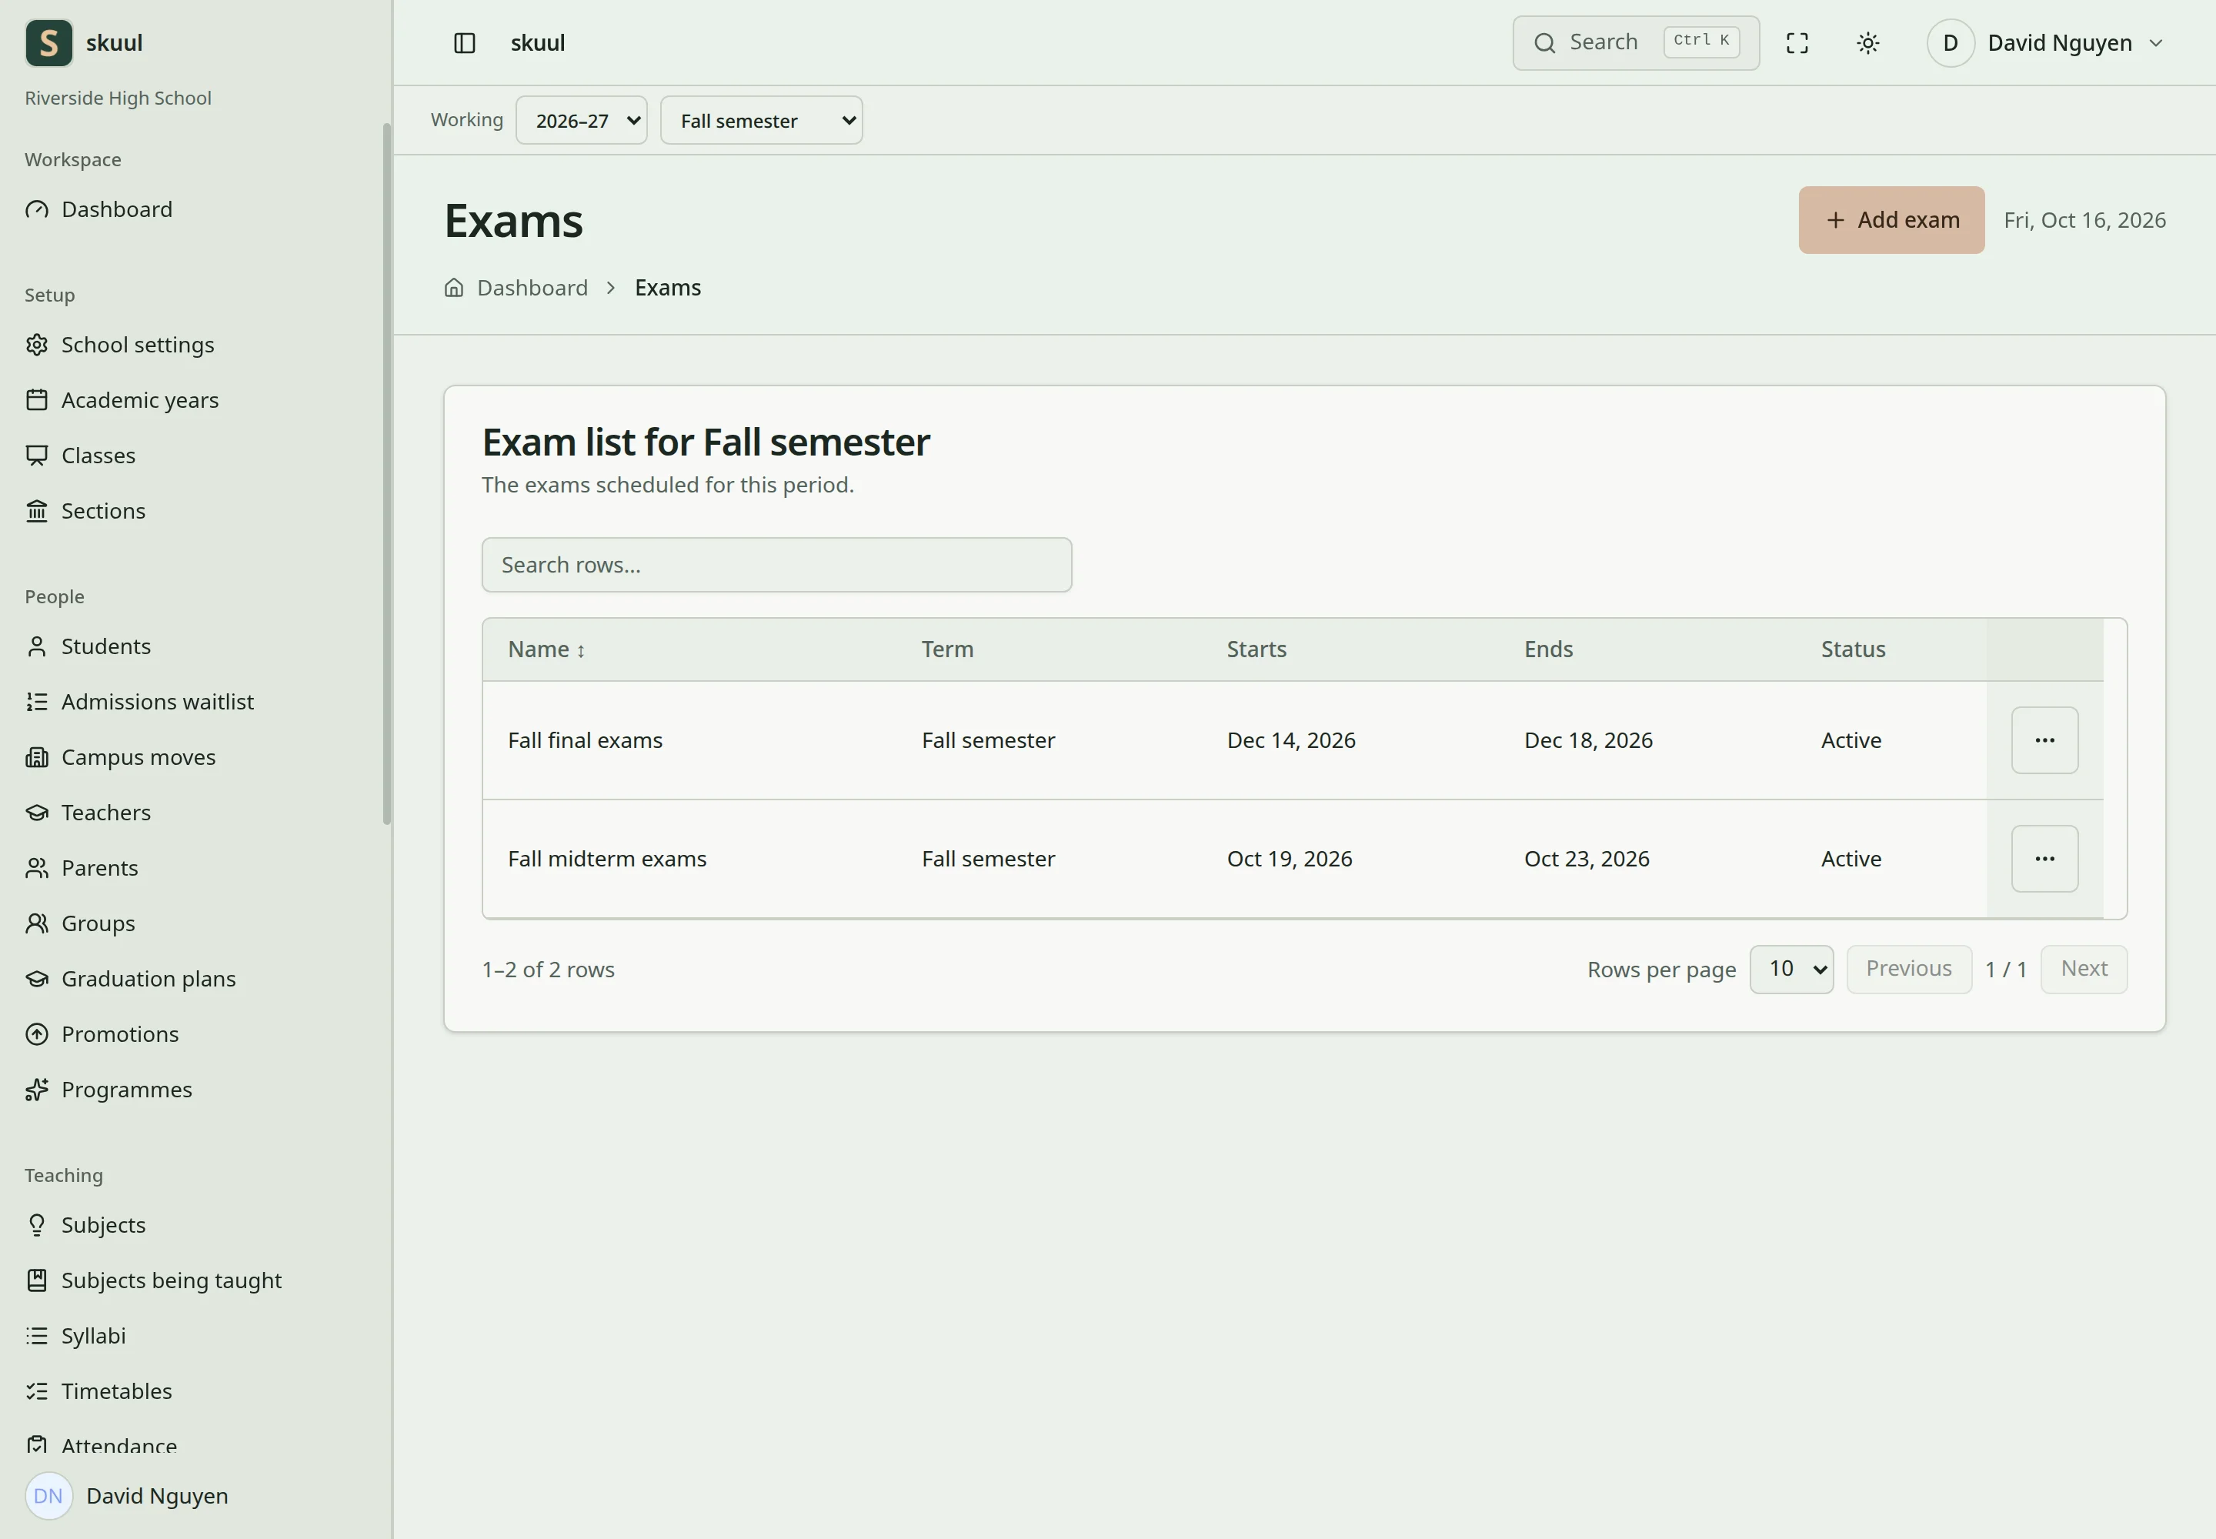The height and width of the screenshot is (1539, 2216).
Task: Click David Nguyen profile at sidebar bottom
Action: (126, 1496)
